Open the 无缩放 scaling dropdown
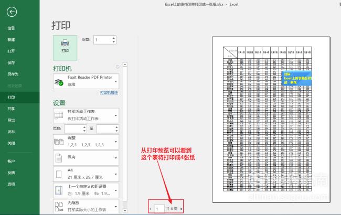 [x=86, y=206]
